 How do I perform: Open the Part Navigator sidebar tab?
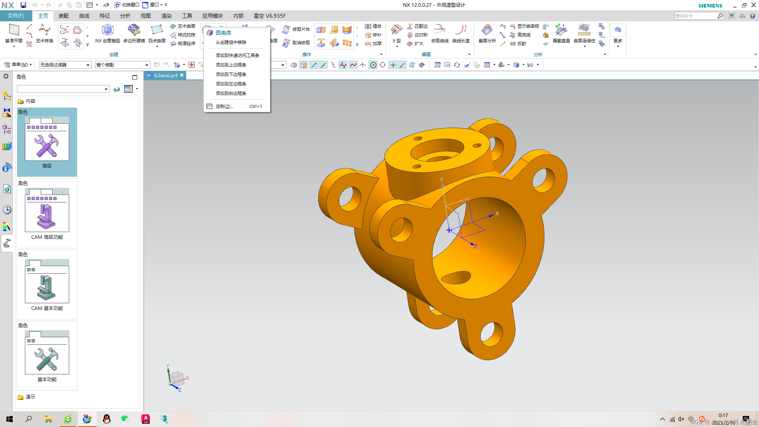7,130
